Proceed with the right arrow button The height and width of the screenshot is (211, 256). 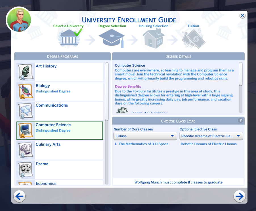tap(240, 196)
